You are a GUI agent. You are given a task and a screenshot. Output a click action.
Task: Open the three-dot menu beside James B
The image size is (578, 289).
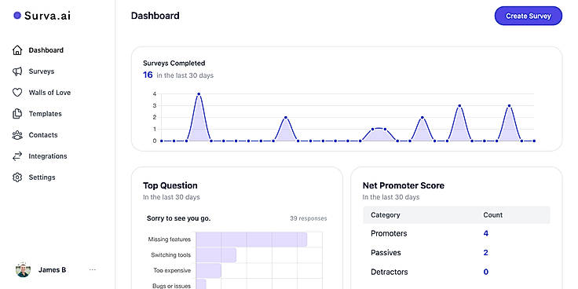(93, 270)
